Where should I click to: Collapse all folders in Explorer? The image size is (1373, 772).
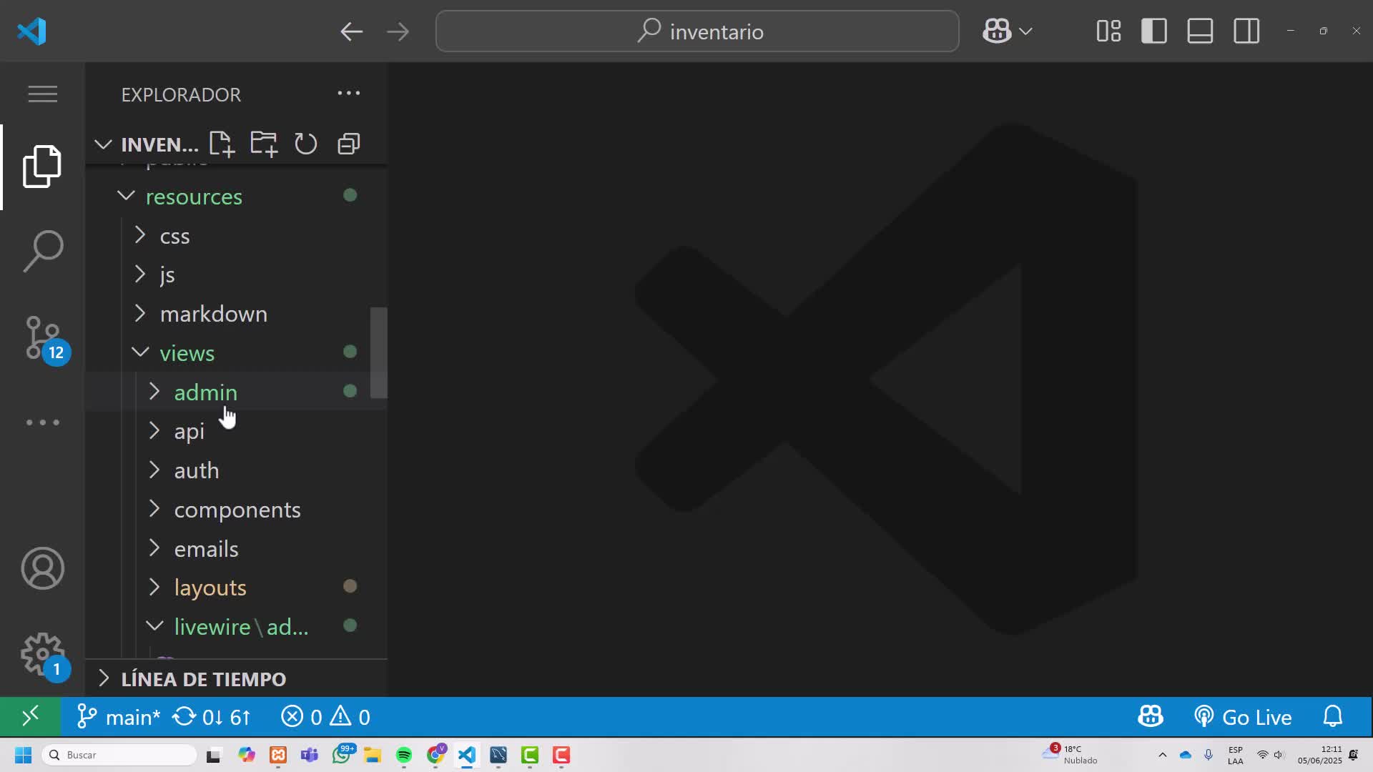coord(348,144)
